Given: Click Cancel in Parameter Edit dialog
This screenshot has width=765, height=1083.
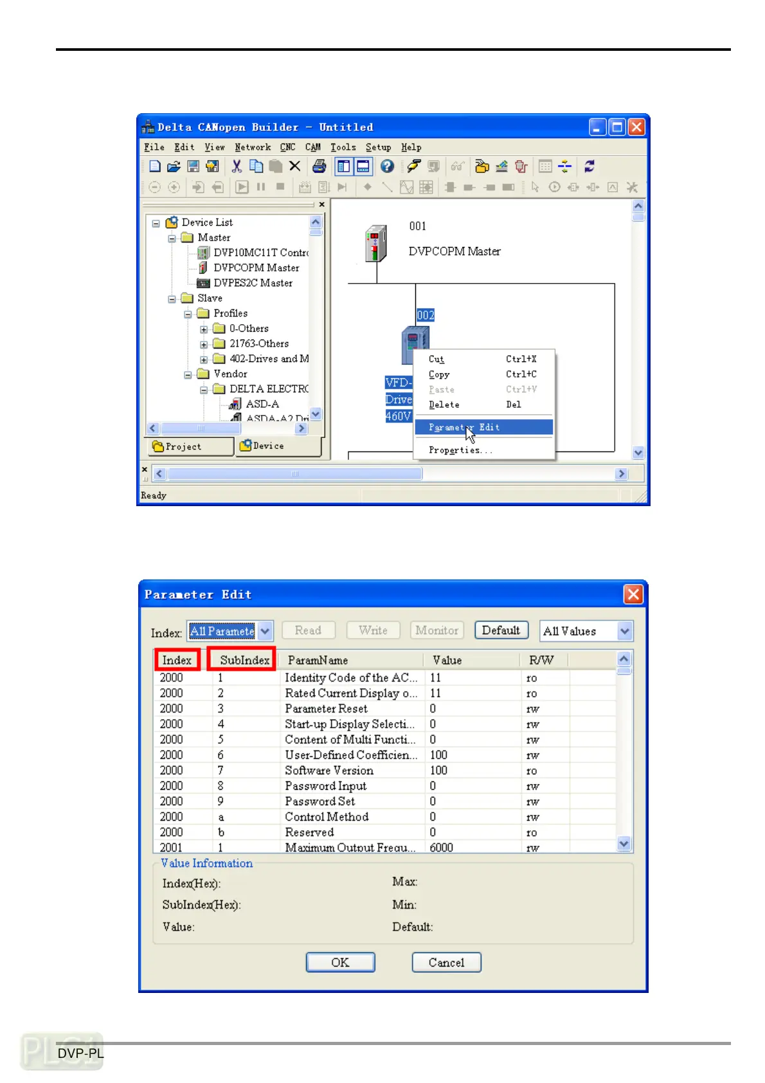Looking at the screenshot, I should point(447,962).
